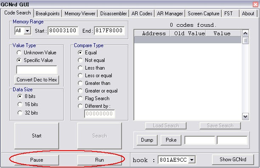The width and height of the screenshot is (260, 168).
Task: Click the End address field 817F8000
Action: pyautogui.click(x=109, y=31)
